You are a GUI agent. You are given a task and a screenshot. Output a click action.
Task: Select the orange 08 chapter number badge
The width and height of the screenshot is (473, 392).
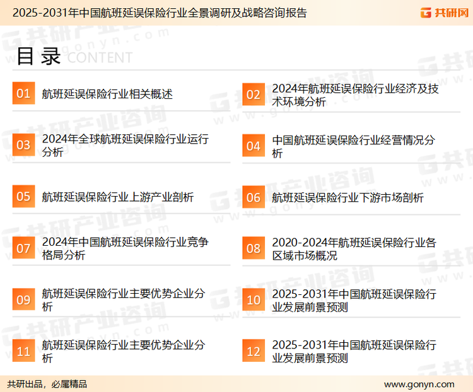(254, 248)
